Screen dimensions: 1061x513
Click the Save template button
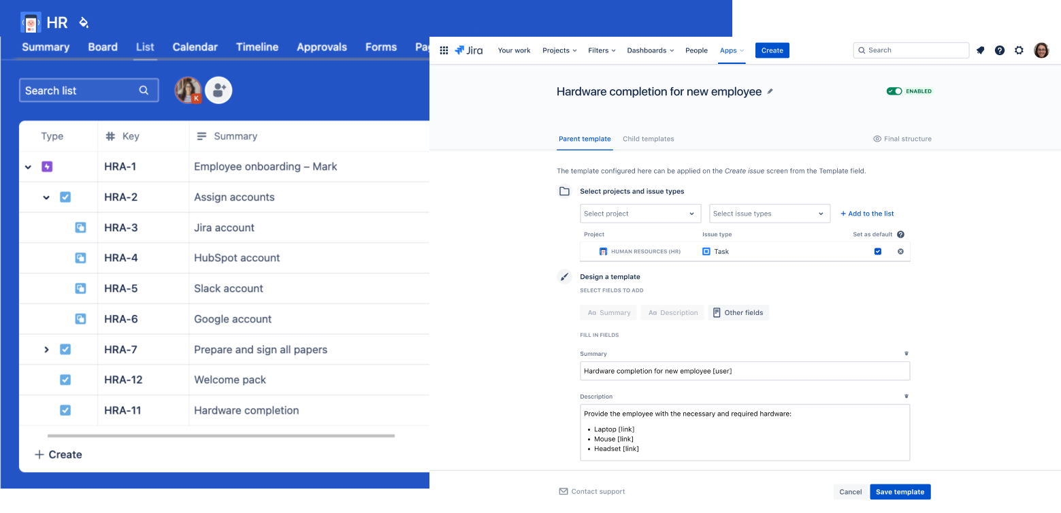tap(899, 492)
